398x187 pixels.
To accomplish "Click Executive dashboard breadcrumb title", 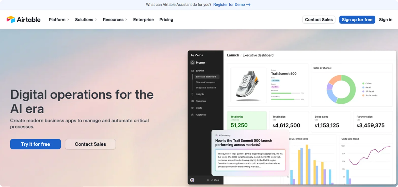I will (258, 55).
